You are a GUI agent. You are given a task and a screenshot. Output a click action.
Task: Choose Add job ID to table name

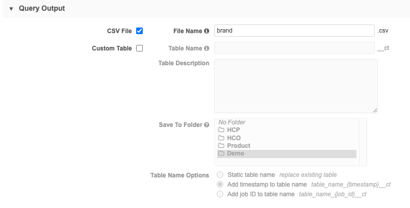coord(220,194)
